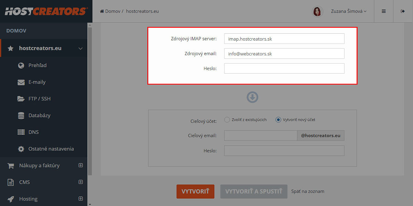Expand the Hosting section
This screenshot has width=413, height=206.
pyautogui.click(x=81, y=199)
